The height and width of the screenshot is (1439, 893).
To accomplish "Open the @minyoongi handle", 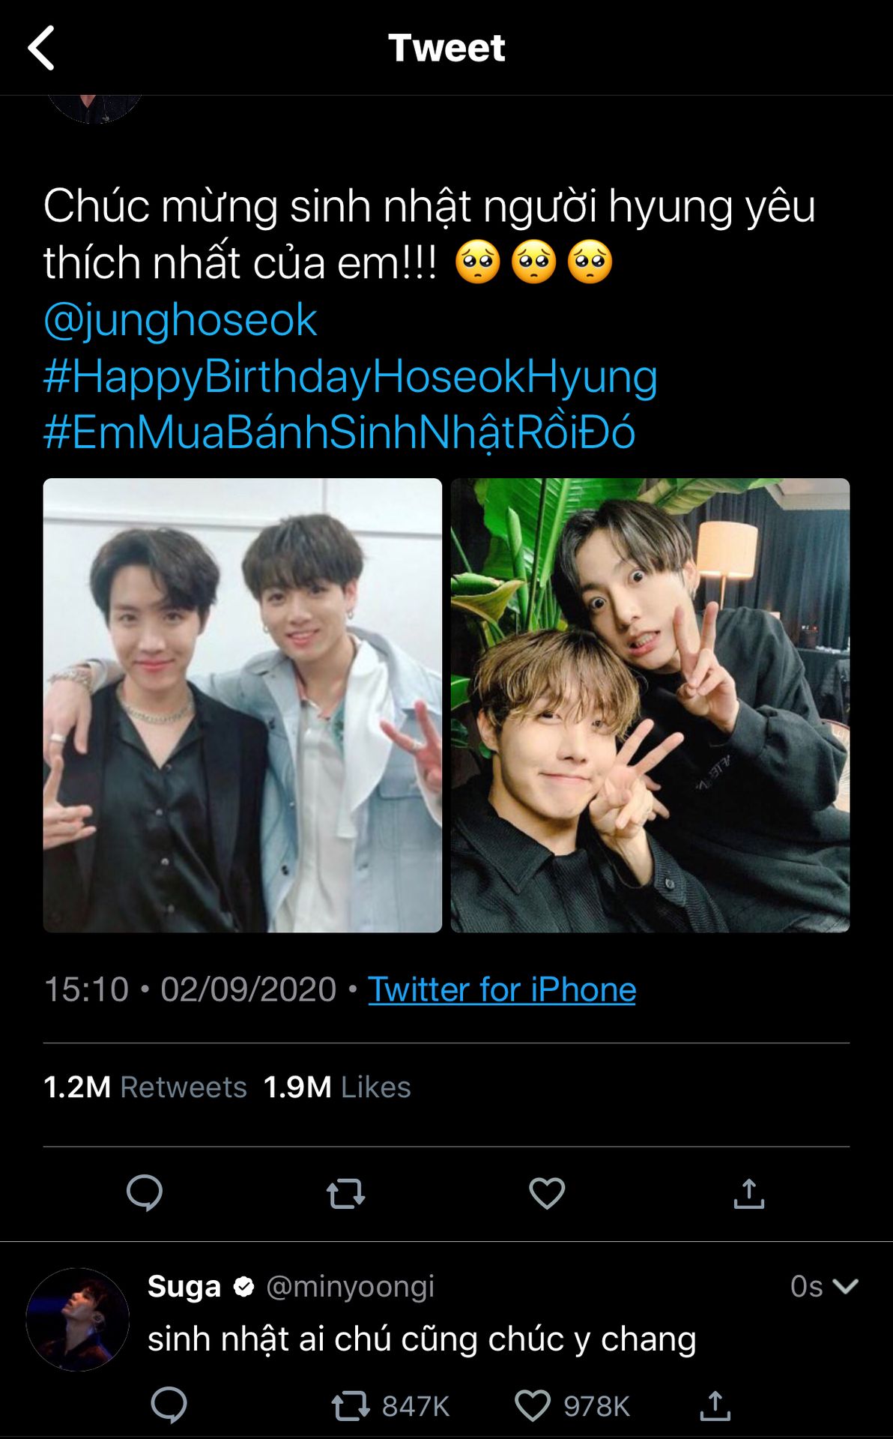I will tap(350, 1286).
